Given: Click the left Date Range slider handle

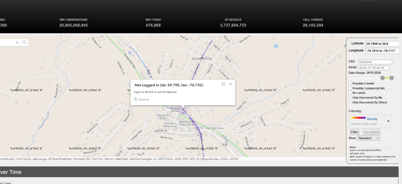Looking at the screenshot, I should coord(382,78).
